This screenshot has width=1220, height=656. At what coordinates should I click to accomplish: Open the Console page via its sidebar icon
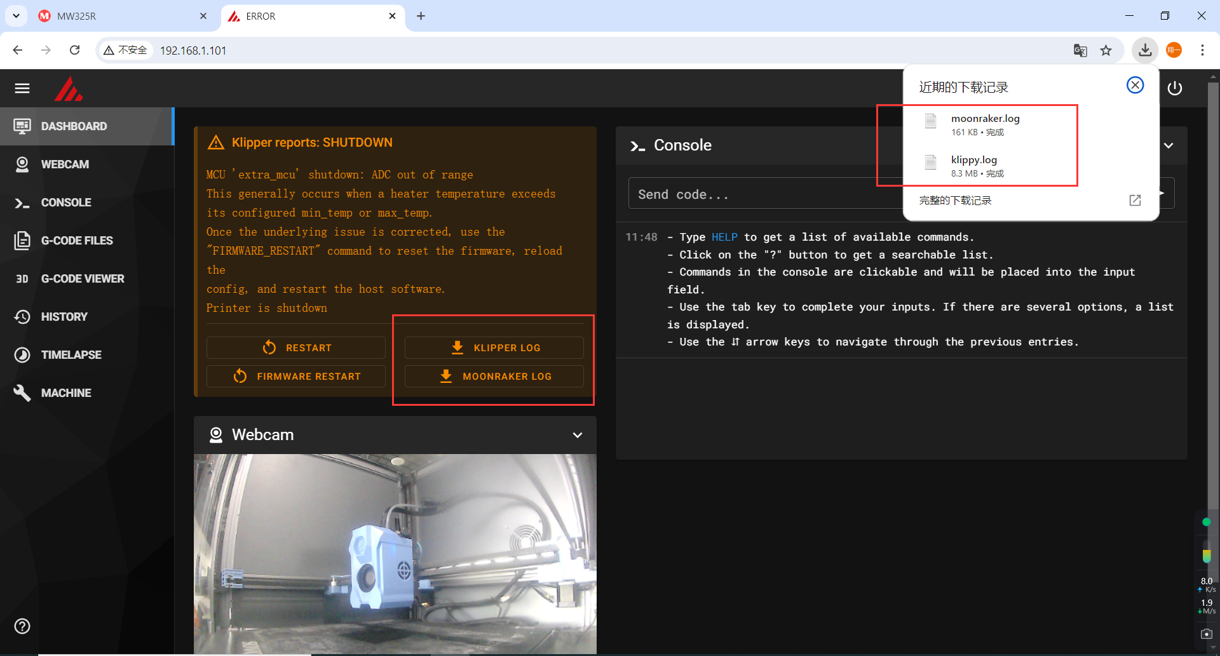[x=23, y=202]
